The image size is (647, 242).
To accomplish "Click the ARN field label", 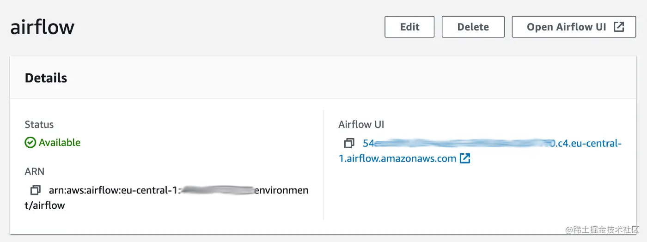I will 35,172.
